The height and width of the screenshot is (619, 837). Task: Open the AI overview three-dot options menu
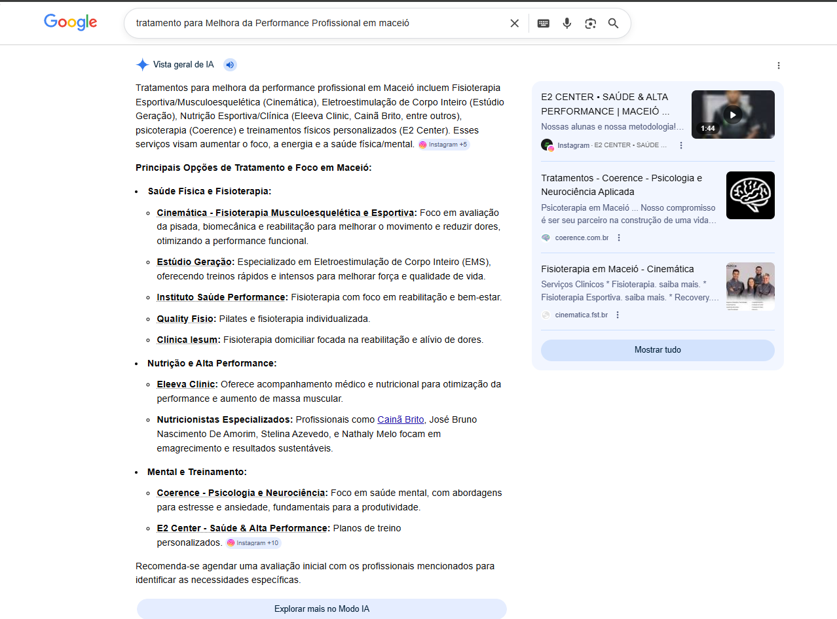coord(778,65)
